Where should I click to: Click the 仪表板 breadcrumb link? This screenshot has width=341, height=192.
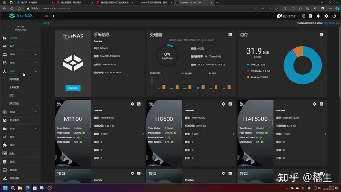(x=46, y=23)
